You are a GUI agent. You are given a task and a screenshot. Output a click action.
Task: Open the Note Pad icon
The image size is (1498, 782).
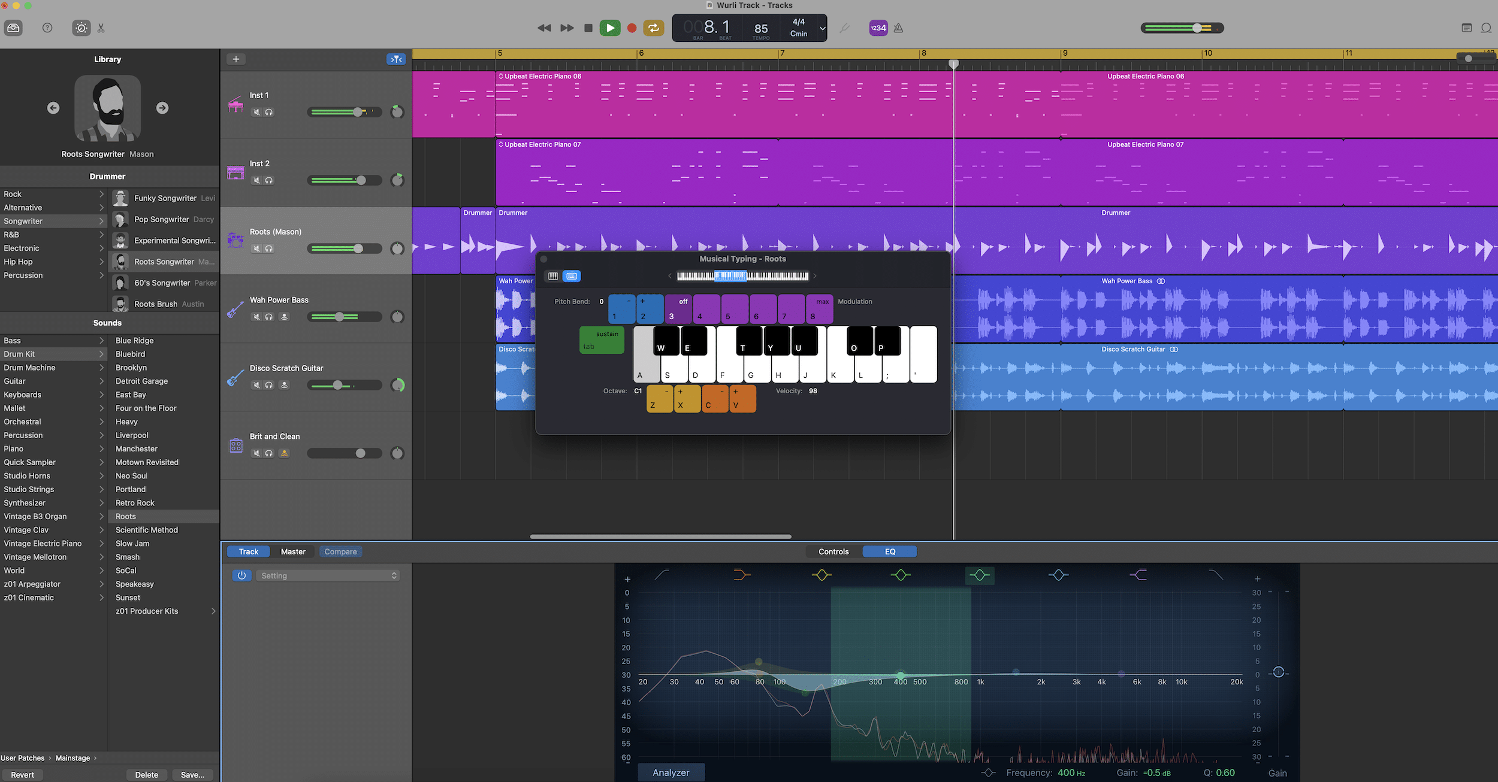[x=1467, y=28]
